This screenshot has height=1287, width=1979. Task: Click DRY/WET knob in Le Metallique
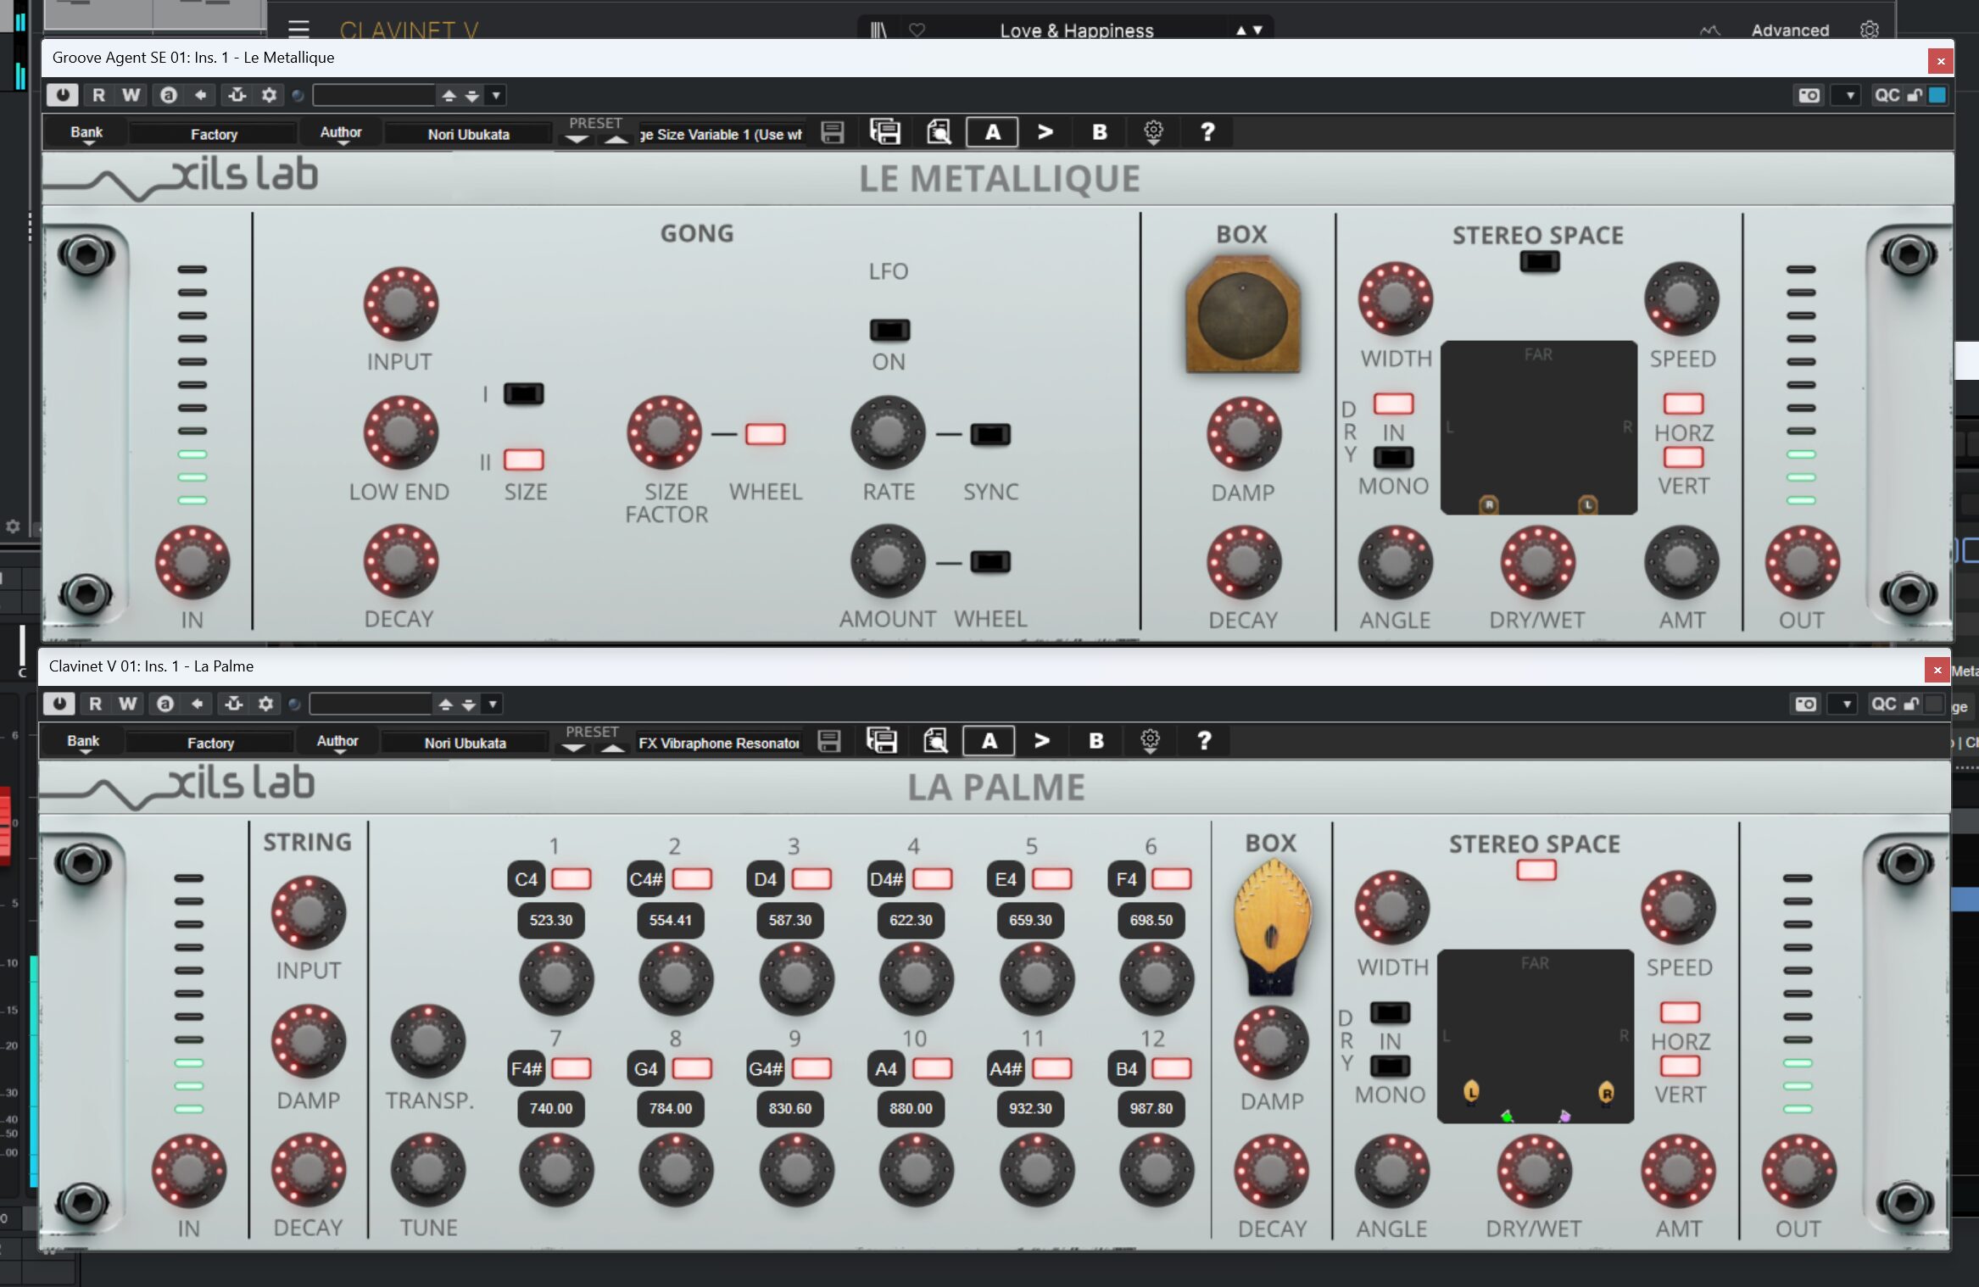(x=1537, y=562)
